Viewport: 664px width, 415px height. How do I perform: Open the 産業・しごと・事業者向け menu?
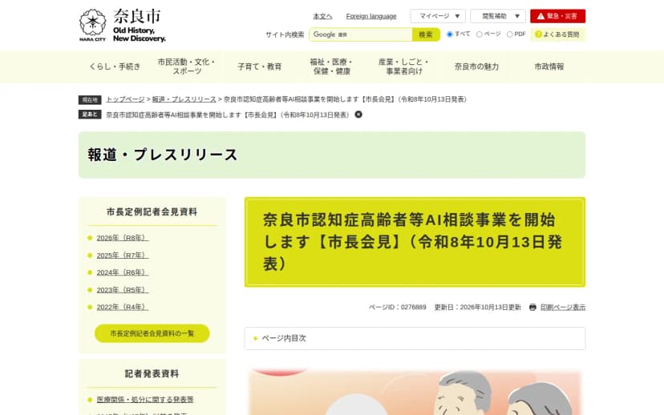coord(404,66)
